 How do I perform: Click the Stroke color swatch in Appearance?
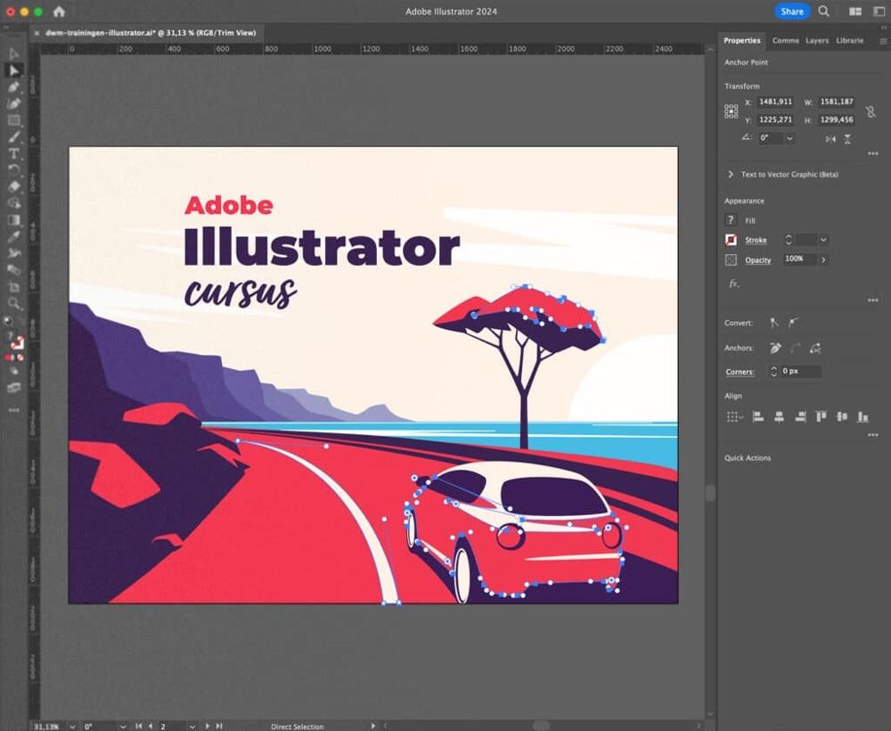[731, 240]
